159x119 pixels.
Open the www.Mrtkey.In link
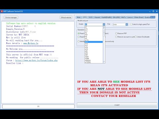(x=31, y=43)
